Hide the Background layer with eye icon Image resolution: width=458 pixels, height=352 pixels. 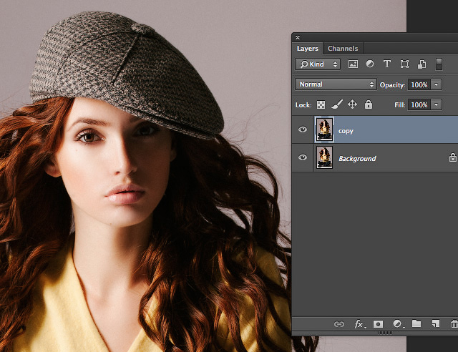click(303, 157)
